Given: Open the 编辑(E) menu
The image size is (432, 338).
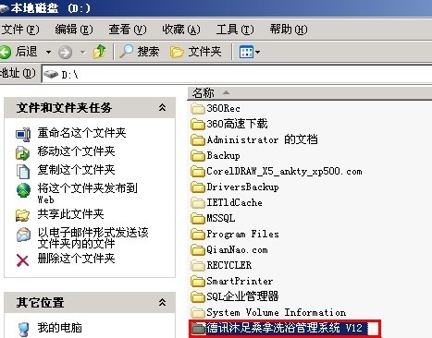Looking at the screenshot, I should (x=74, y=30).
